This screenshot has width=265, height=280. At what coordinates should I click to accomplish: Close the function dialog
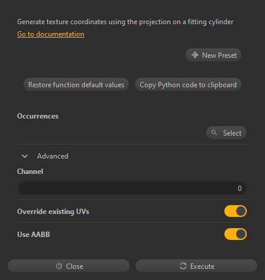click(x=68, y=266)
